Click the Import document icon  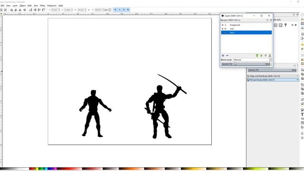tap(302, 34)
